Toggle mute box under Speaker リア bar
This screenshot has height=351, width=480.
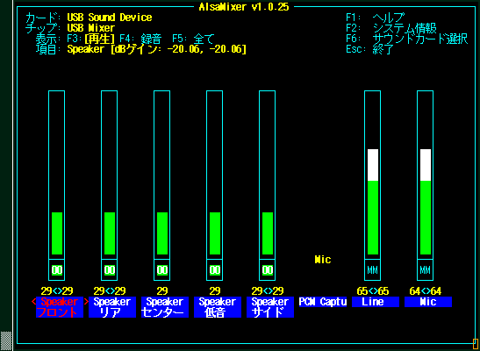(110, 270)
